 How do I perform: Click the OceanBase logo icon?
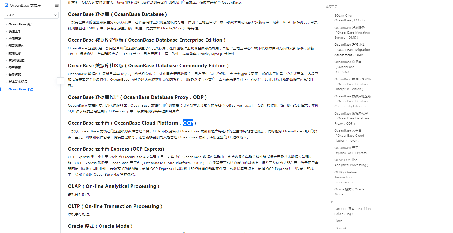point(6,5)
